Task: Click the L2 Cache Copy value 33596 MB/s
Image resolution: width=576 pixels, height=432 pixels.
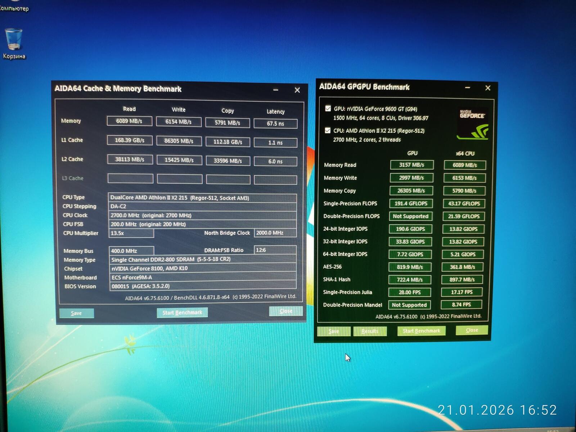Action: pyautogui.click(x=228, y=161)
